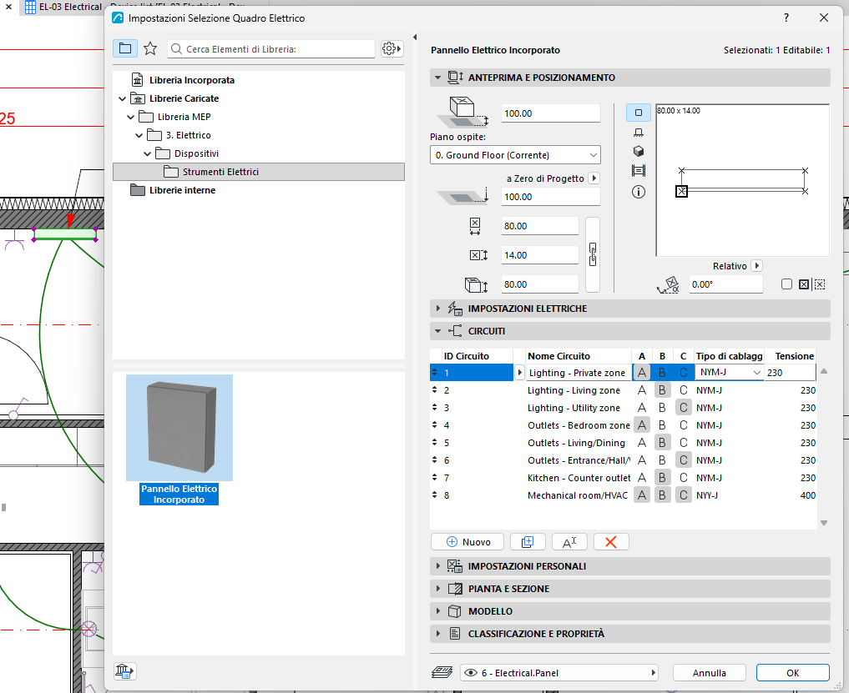Show favorites with the star icon
Image resolution: width=849 pixels, height=693 pixels.
click(x=150, y=48)
